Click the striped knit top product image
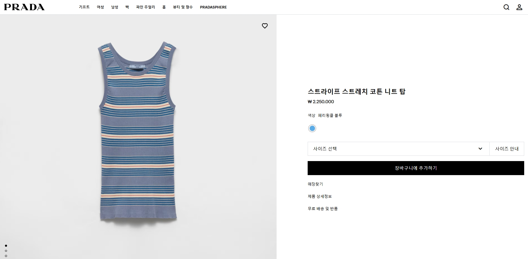This screenshot has width=528, height=259. [x=138, y=132]
